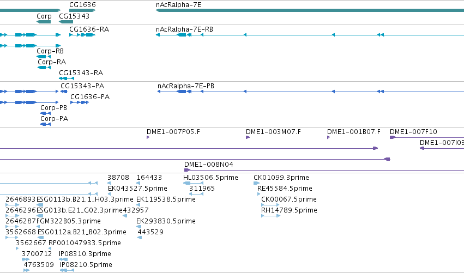Screen dimensions: 464x273
Task: Click the IP08210.5prime EST glyph
Action: coord(67,270)
